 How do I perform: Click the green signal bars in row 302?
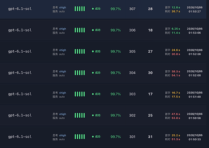[80, 115]
